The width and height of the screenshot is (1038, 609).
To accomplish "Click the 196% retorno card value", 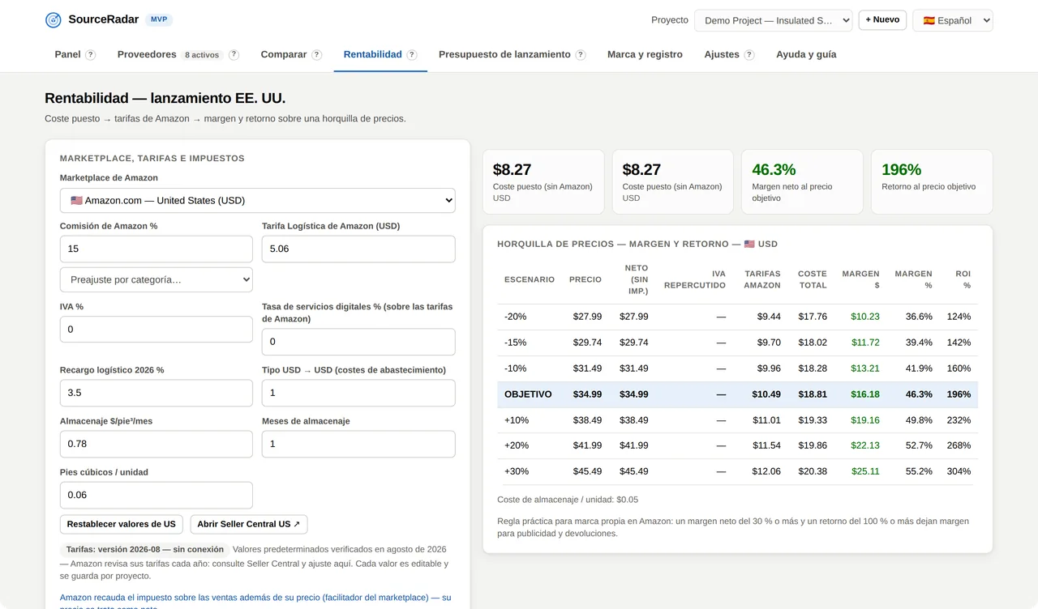I will coord(901,169).
